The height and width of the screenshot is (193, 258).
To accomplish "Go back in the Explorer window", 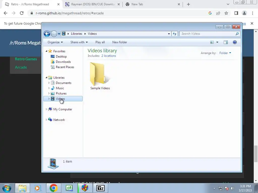I will (47, 34).
